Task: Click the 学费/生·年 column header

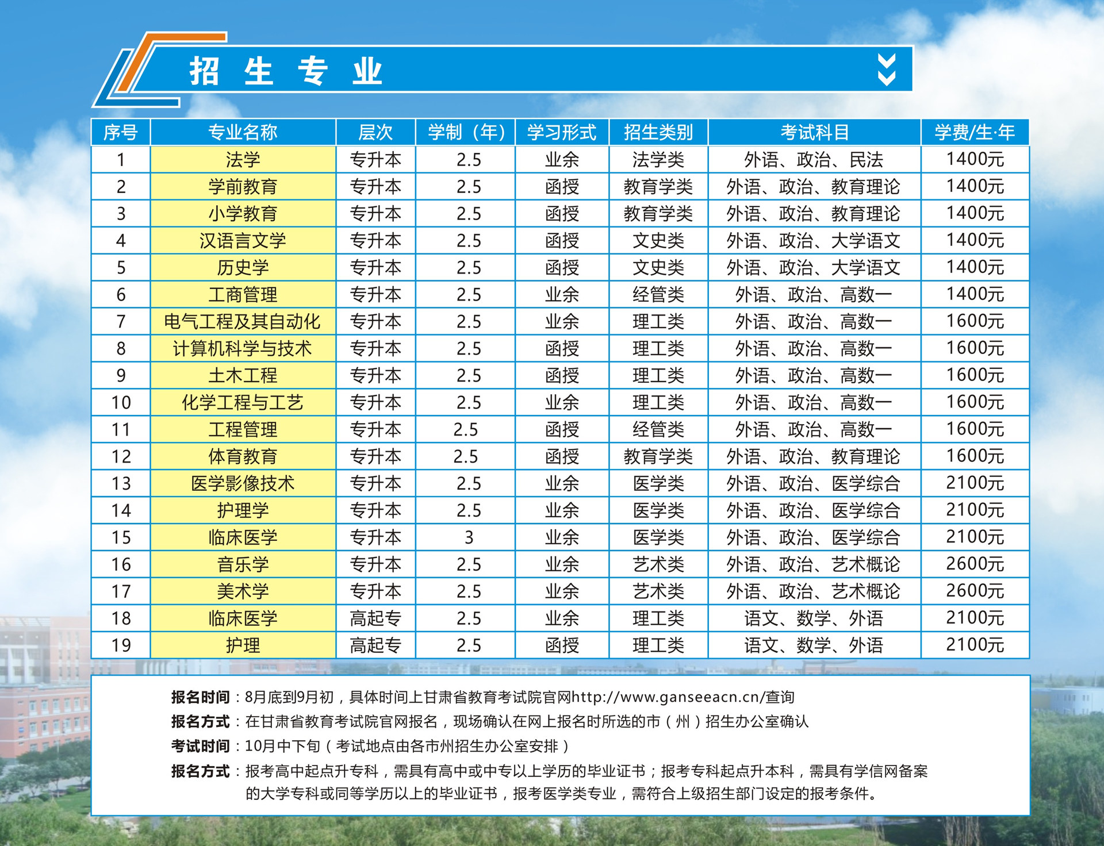Action: pos(975,133)
